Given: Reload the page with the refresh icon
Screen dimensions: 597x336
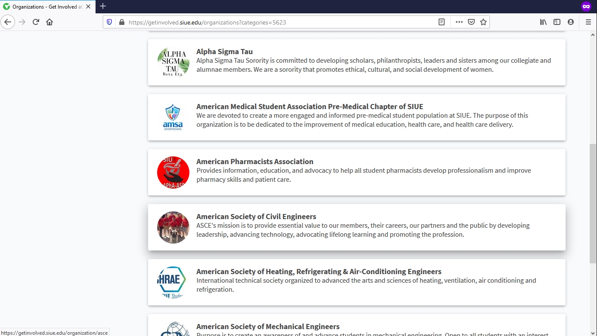Looking at the screenshot, I should 36,22.
